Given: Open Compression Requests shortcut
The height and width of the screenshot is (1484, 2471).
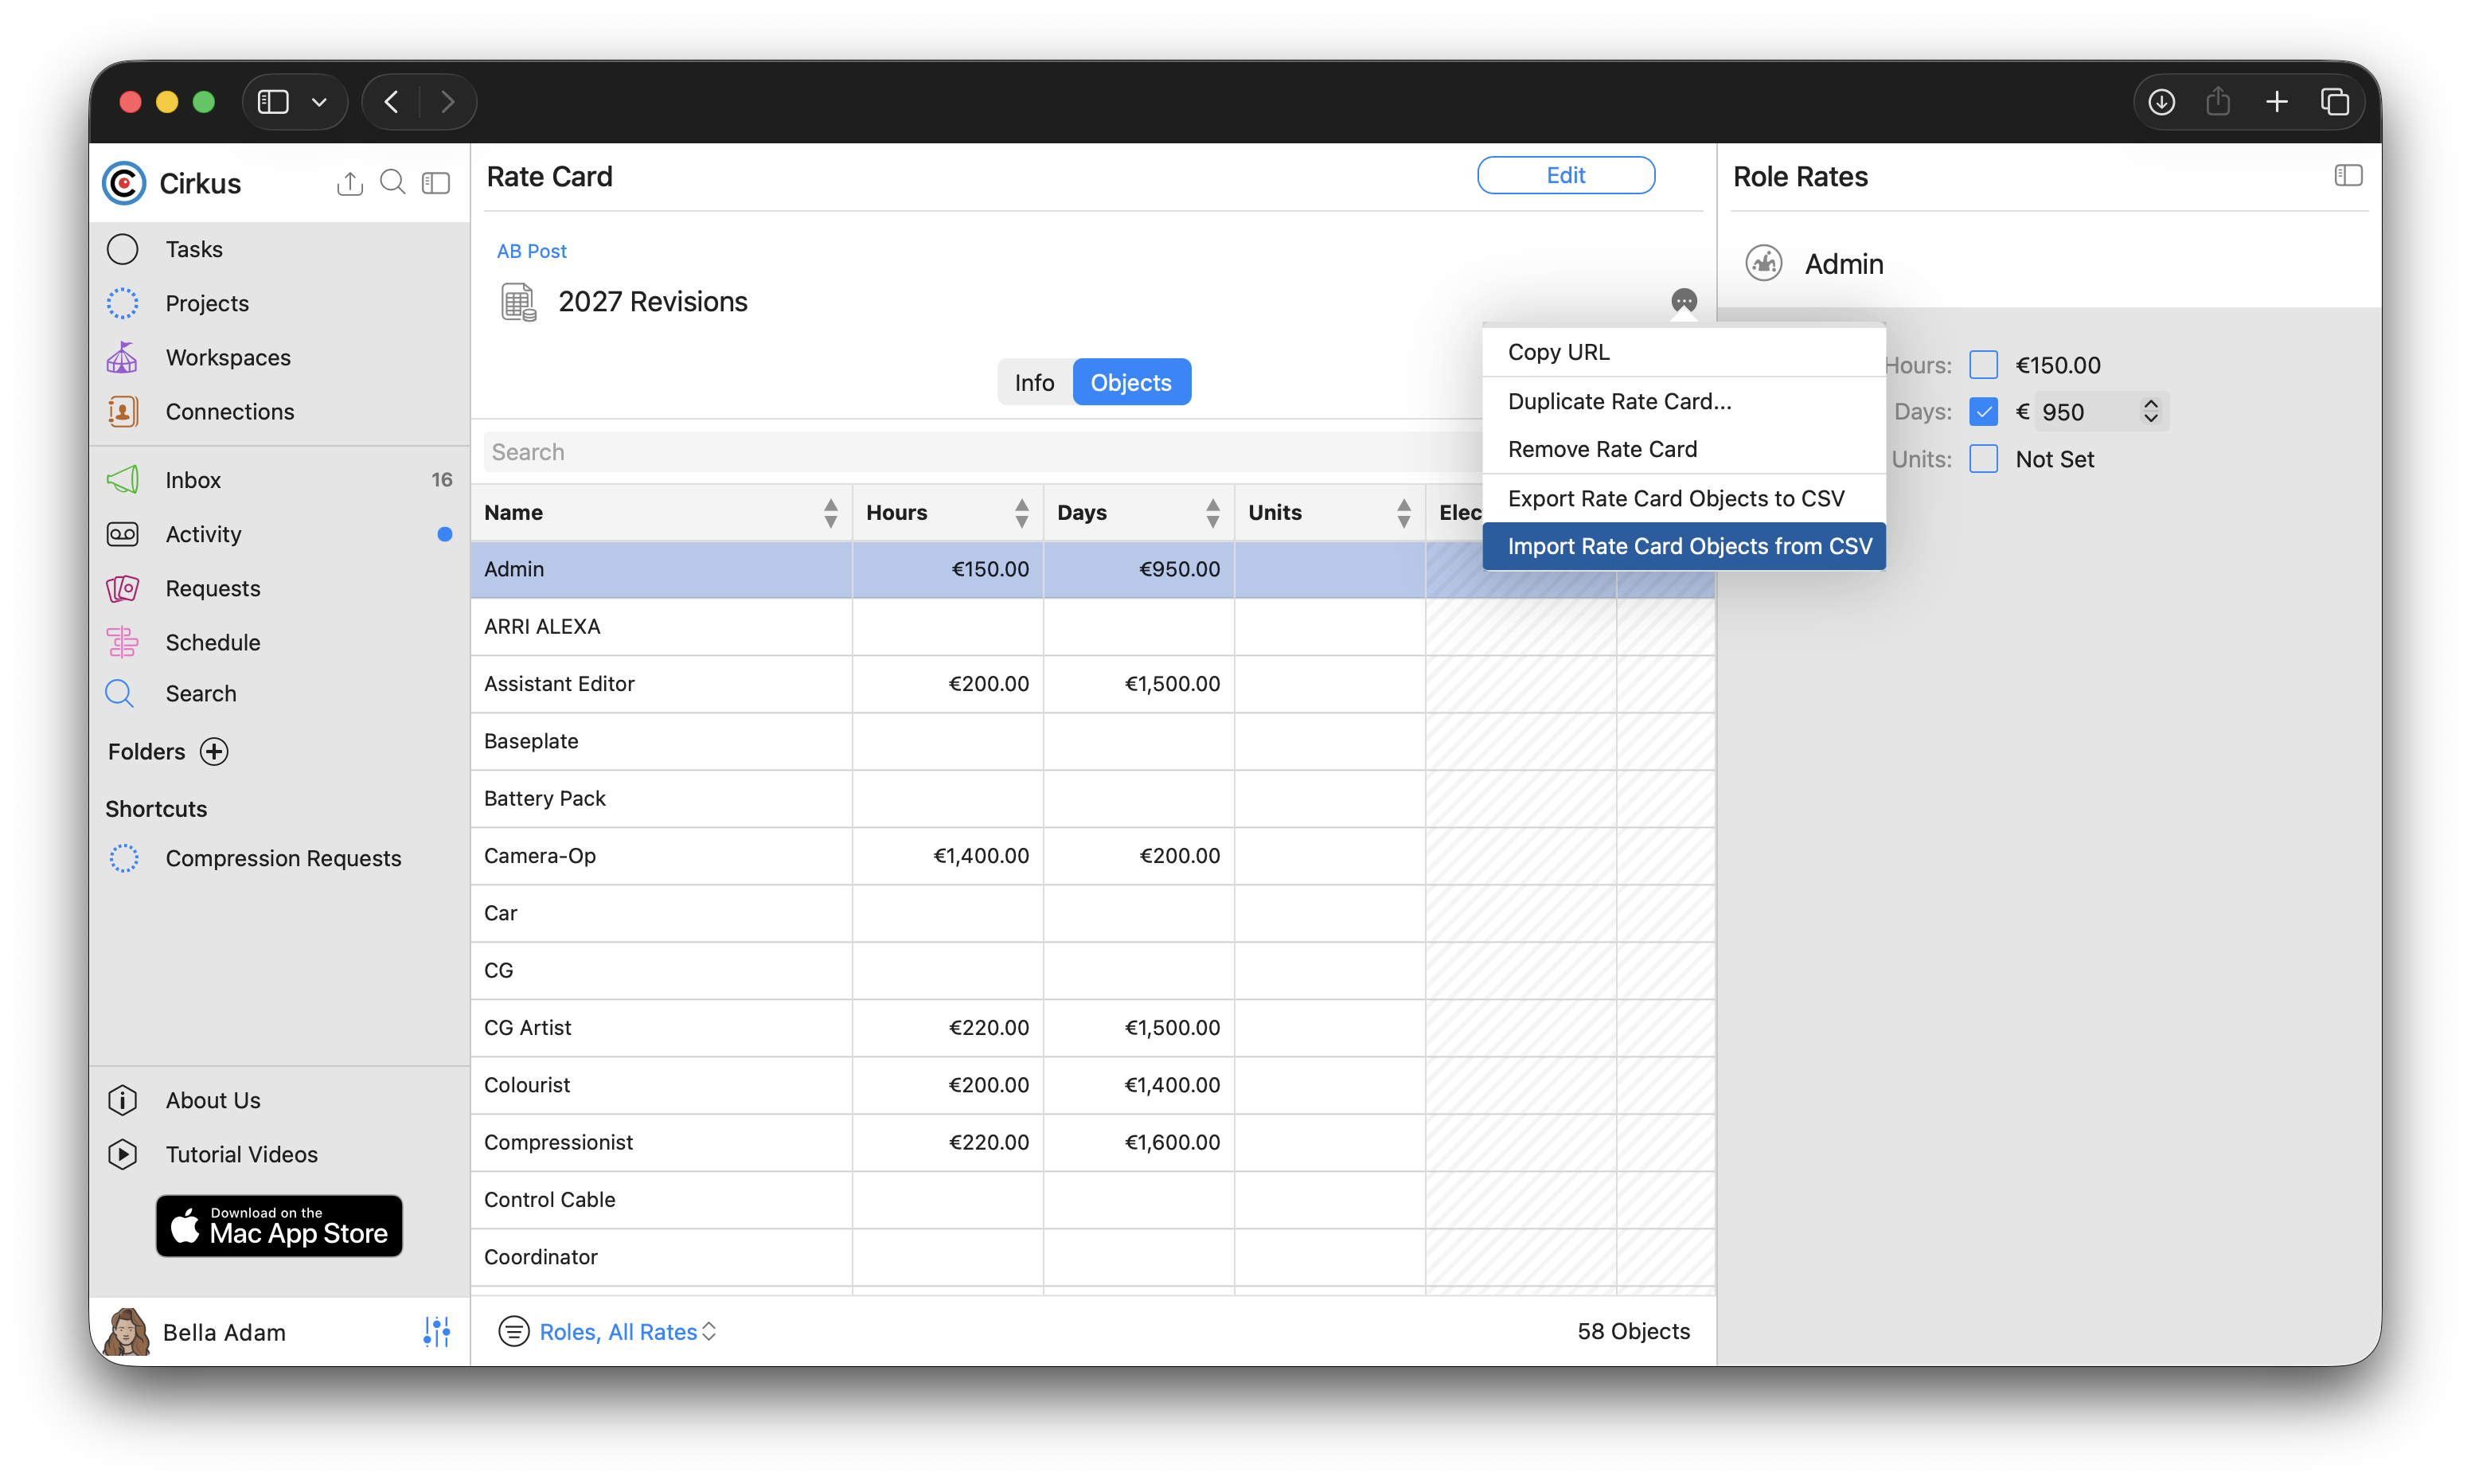Looking at the screenshot, I should 280,858.
